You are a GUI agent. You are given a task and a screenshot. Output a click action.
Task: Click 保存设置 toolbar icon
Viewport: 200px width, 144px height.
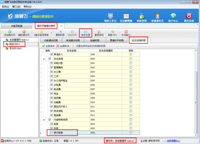point(86,31)
